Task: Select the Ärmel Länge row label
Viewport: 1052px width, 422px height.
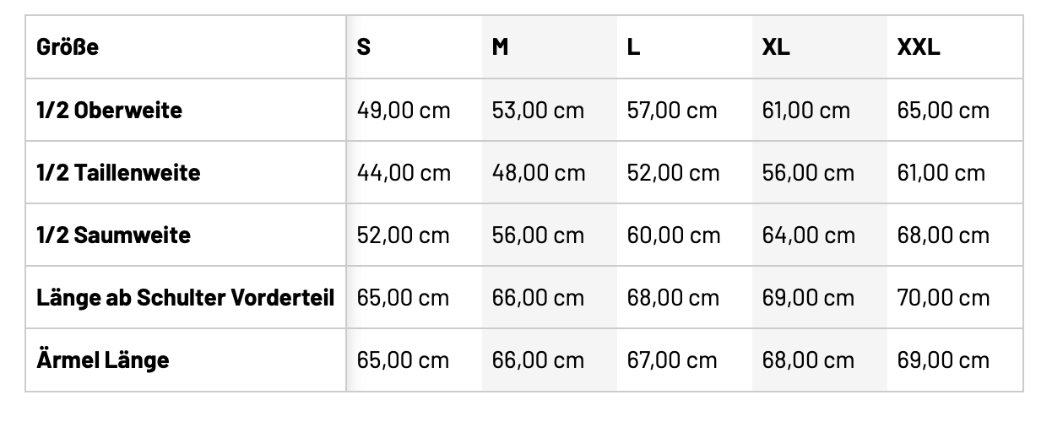Action: tap(103, 360)
